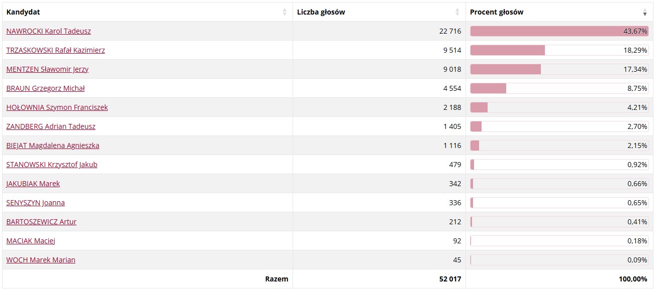656x292 pixels.
Task: Sort by Kandydat column sort arrows
Action: coord(285,12)
